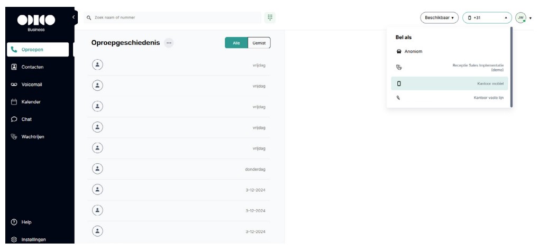Show all calls with Alle toggle
539x252 pixels.
click(236, 43)
